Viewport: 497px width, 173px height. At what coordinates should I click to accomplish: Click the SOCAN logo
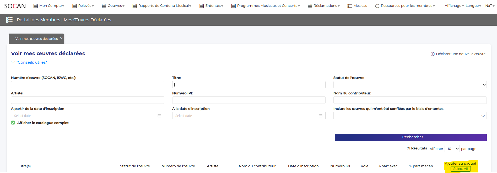[x=15, y=6]
